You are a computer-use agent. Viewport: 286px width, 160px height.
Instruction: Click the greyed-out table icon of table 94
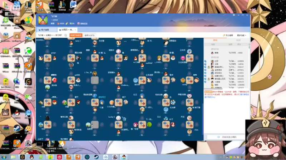point(95,125)
